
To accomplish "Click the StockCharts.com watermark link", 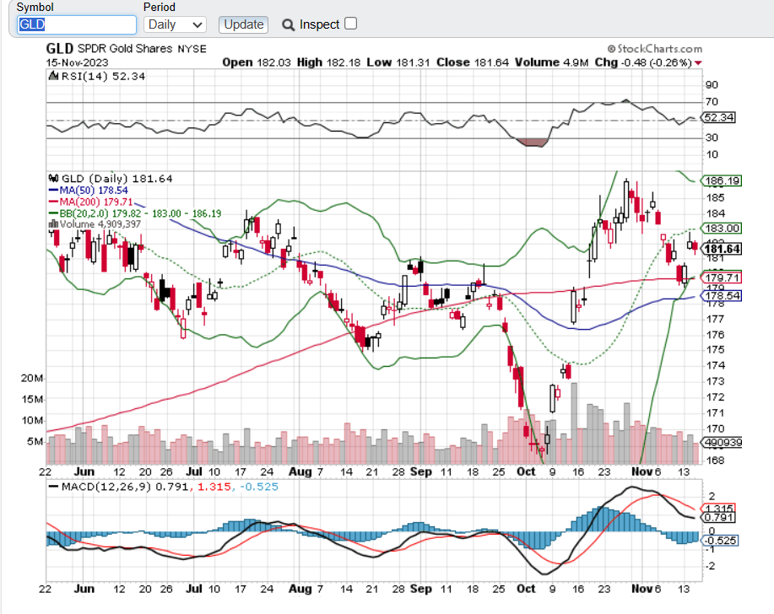I will click(x=653, y=50).
